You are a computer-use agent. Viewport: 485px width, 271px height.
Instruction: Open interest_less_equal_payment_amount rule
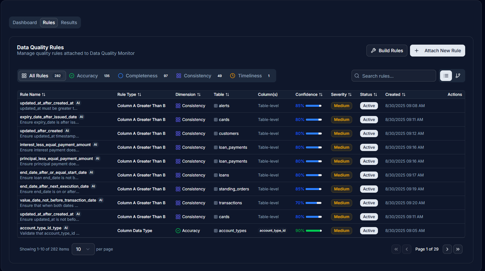(55, 145)
